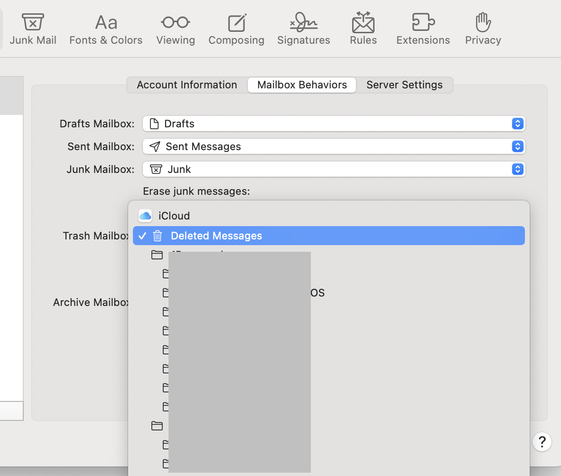Open the Viewing preferences pane
The image size is (561, 476).
[176, 29]
